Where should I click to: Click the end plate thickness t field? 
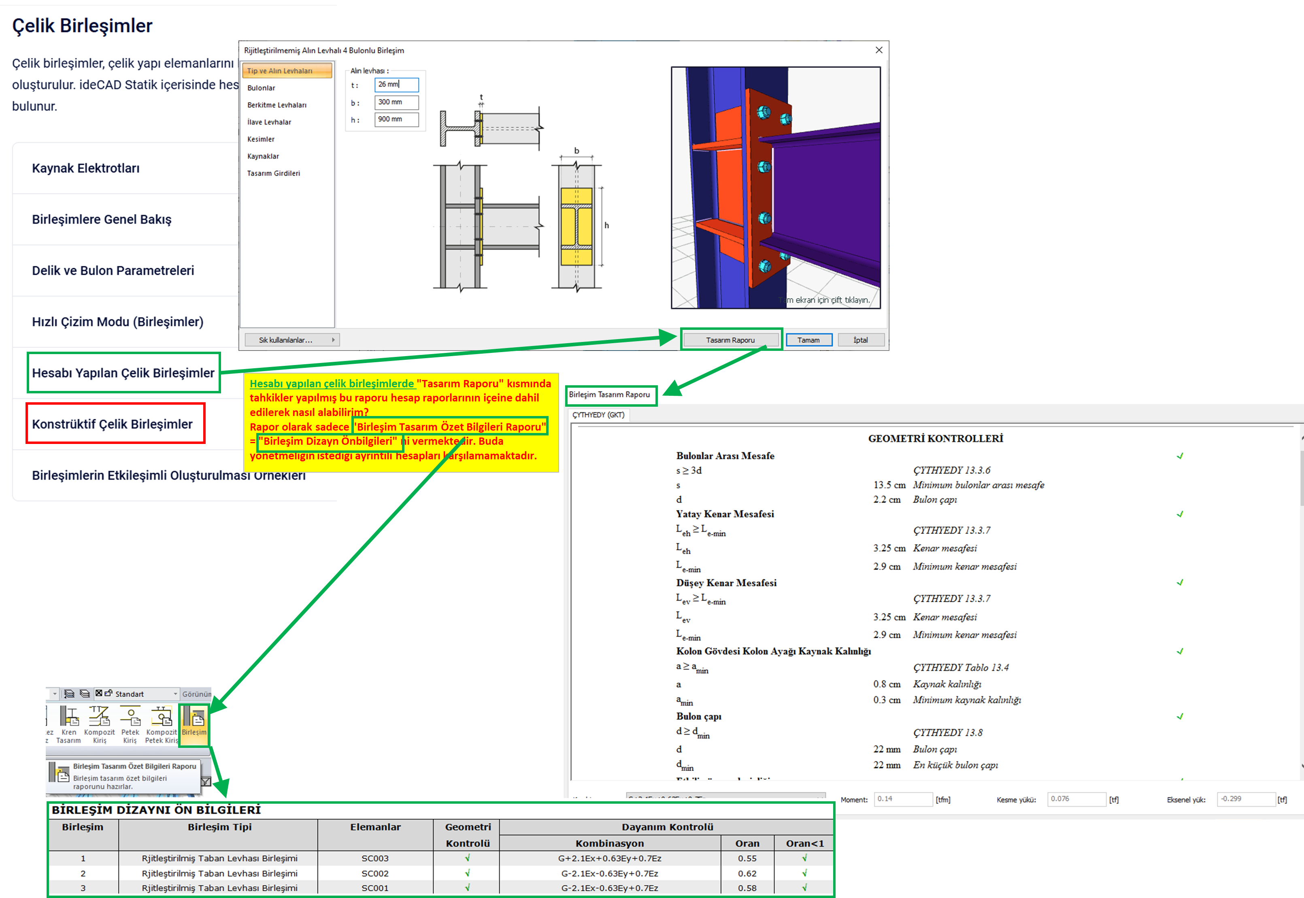click(396, 85)
